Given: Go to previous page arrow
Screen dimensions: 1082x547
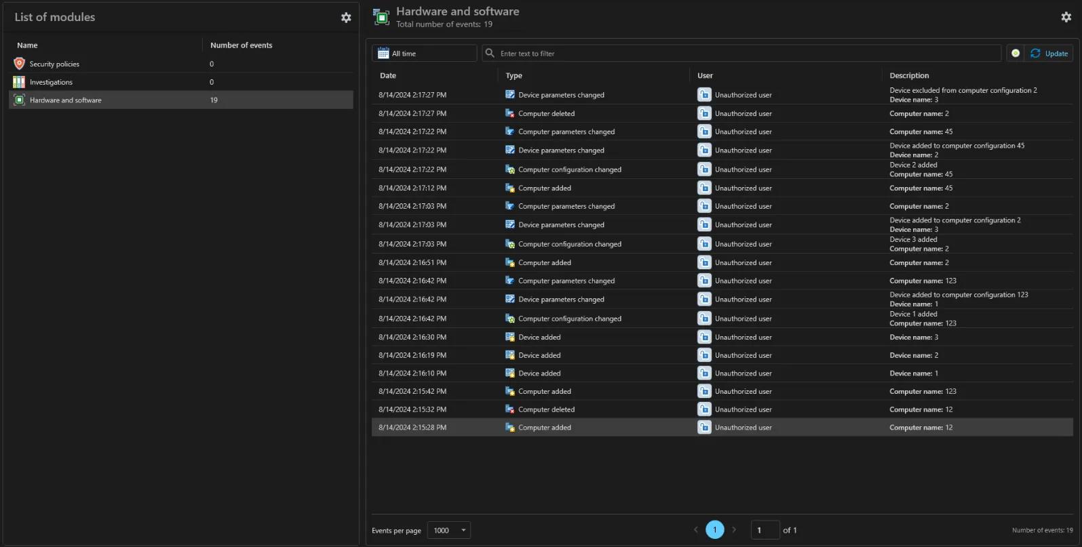Looking at the screenshot, I should pyautogui.click(x=695, y=530).
